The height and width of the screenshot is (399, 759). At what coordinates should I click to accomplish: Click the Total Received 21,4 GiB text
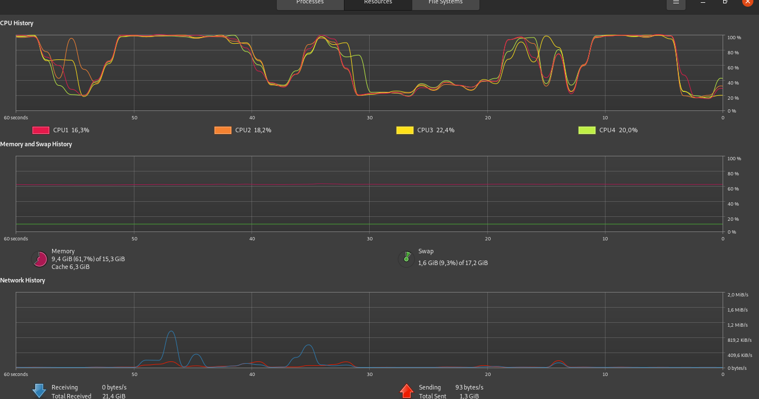88,396
